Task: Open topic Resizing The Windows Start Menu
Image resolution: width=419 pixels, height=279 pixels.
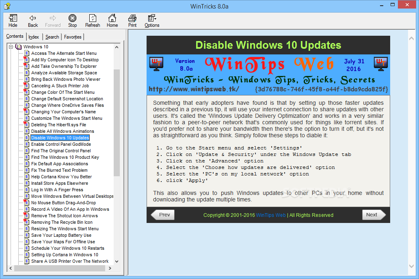Action: [x=65, y=229]
